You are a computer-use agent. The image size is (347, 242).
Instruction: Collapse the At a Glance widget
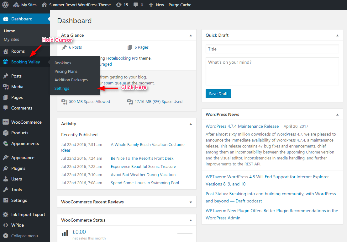[x=191, y=35]
